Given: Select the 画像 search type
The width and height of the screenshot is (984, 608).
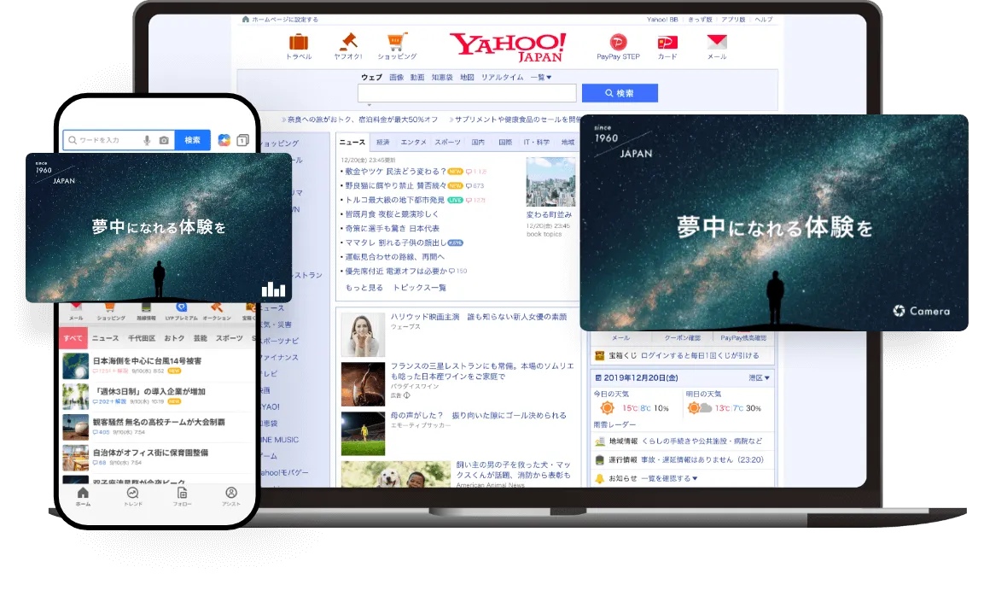Looking at the screenshot, I should (x=396, y=77).
